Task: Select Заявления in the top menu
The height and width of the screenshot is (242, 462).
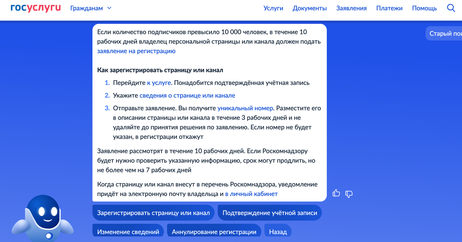Action: coord(352,8)
